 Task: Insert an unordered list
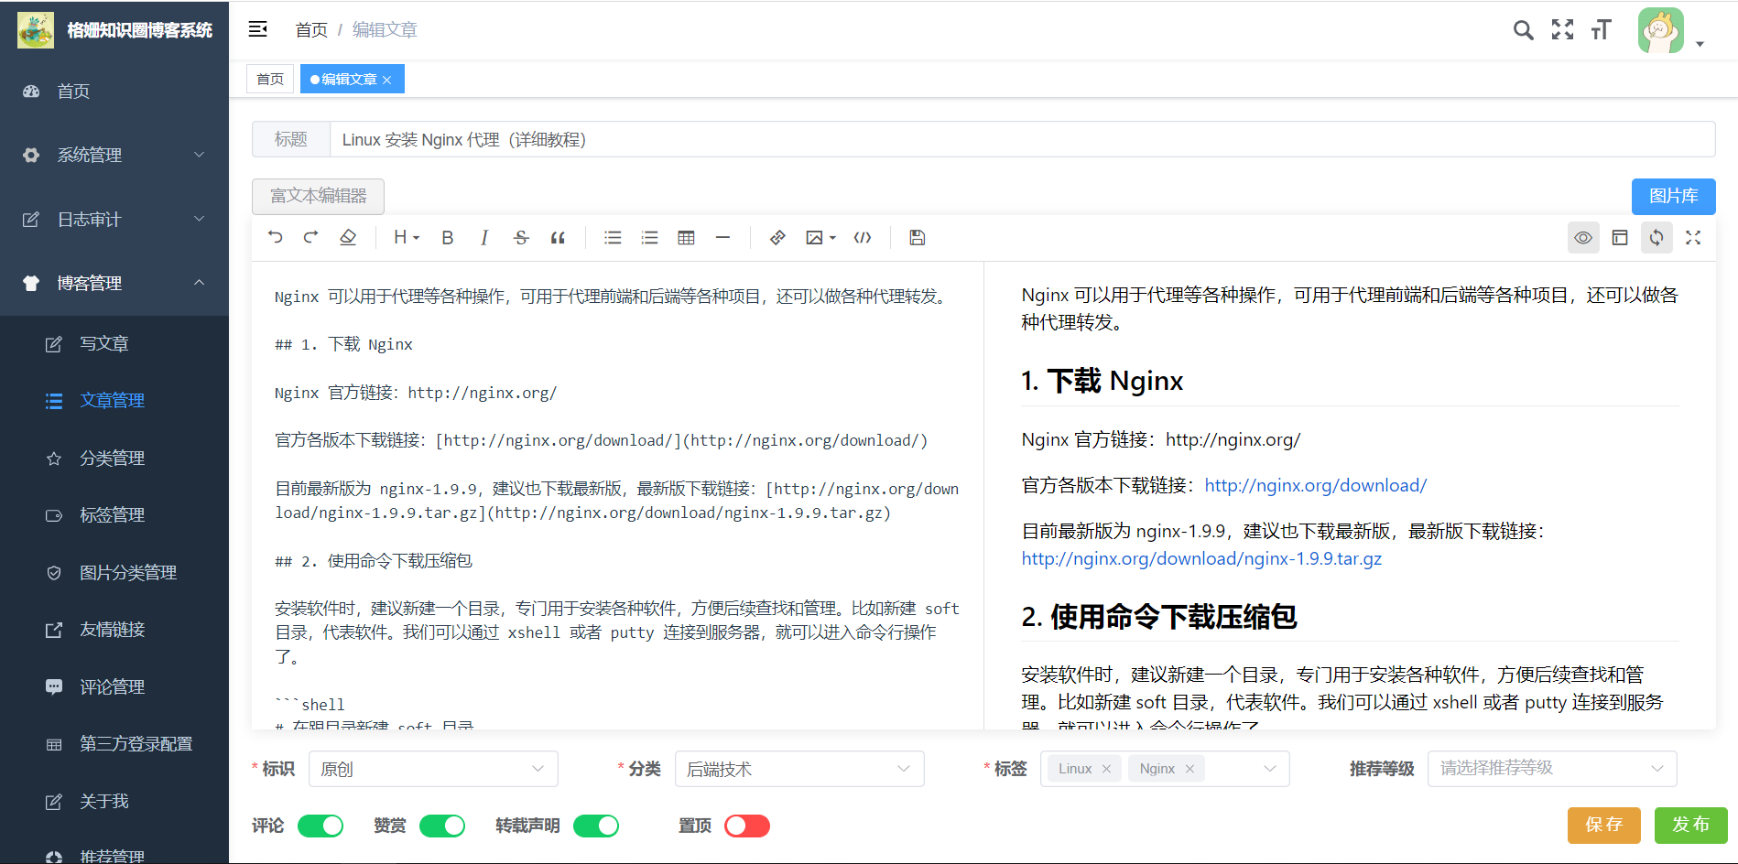(613, 238)
